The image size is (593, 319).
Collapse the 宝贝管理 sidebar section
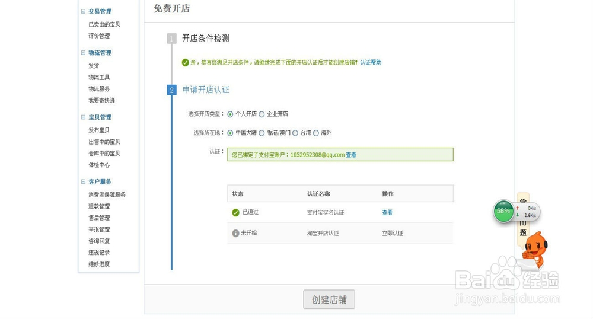[83, 117]
